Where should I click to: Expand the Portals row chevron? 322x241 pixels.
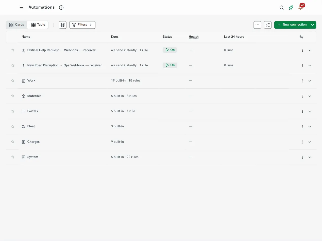pos(310,111)
